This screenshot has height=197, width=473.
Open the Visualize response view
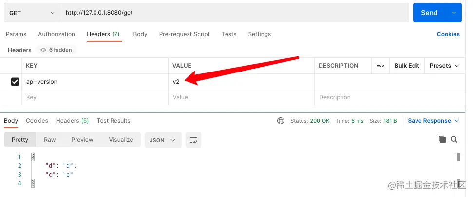tap(121, 140)
